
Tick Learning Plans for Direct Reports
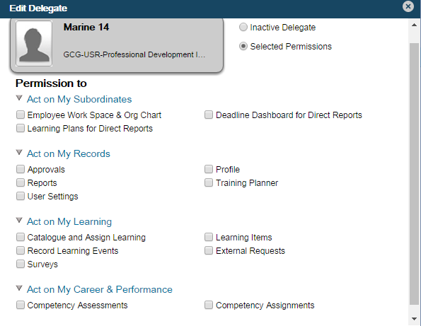point(21,128)
